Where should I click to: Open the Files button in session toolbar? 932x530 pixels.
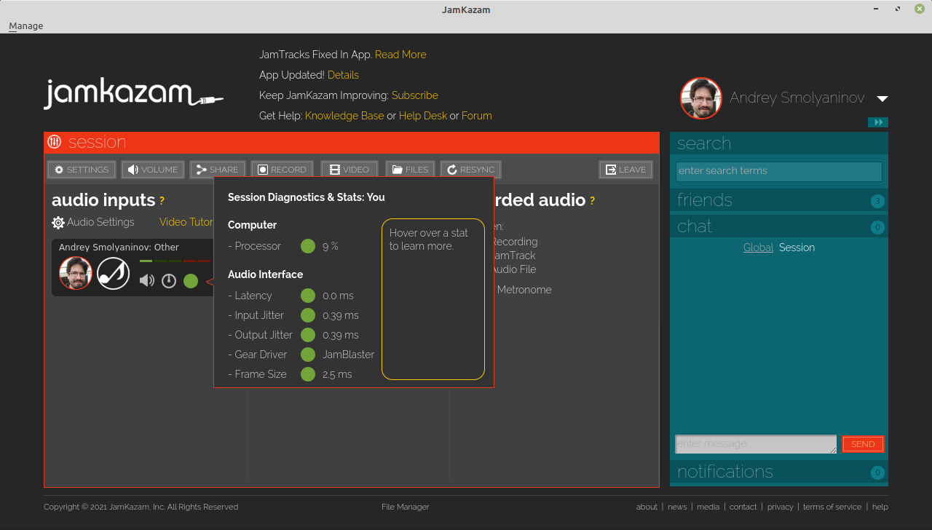pyautogui.click(x=410, y=170)
